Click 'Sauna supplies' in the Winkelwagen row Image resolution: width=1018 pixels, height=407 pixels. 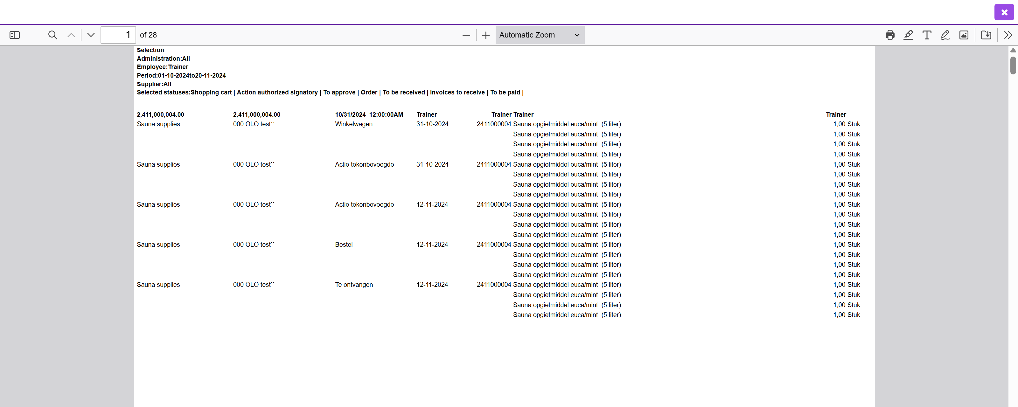tap(158, 124)
